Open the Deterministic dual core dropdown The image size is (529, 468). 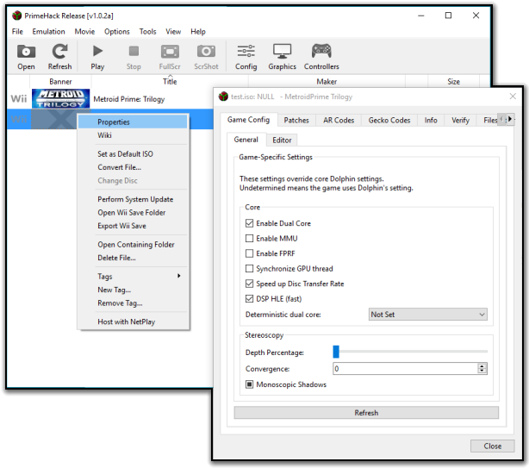pos(428,315)
